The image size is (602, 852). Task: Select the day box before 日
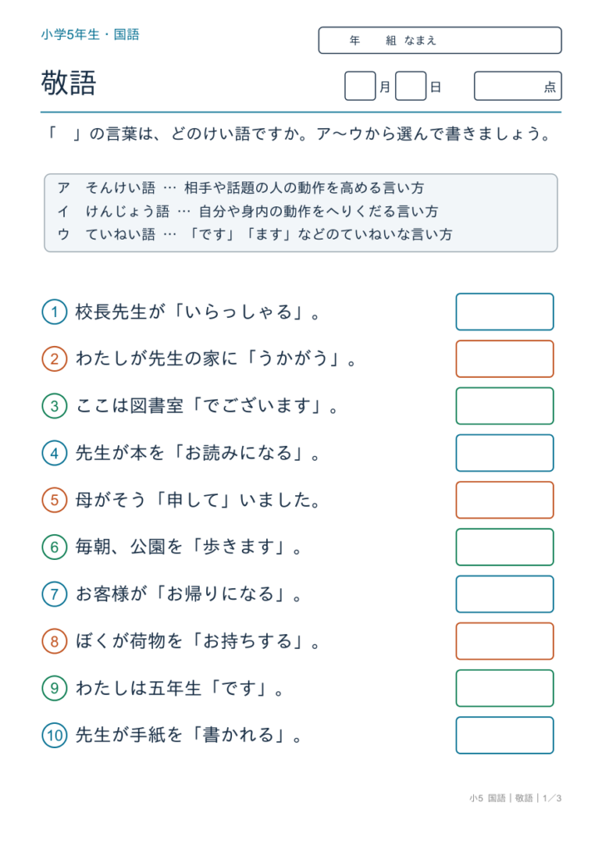(411, 86)
